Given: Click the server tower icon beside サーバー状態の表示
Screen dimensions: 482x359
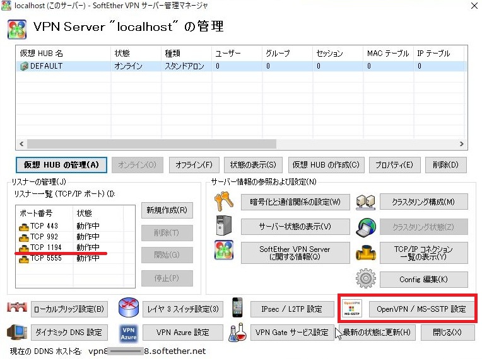Looking at the screenshot, I should pyautogui.click(x=224, y=226).
